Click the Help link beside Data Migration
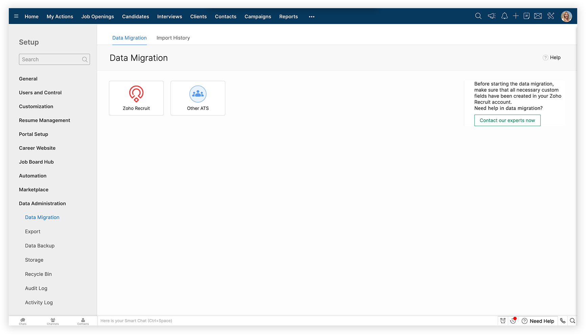 click(x=555, y=57)
